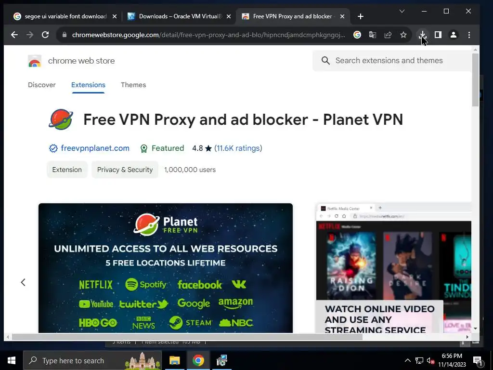The width and height of the screenshot is (493, 370).
Task: Click the Featured badge
Action: click(162, 148)
